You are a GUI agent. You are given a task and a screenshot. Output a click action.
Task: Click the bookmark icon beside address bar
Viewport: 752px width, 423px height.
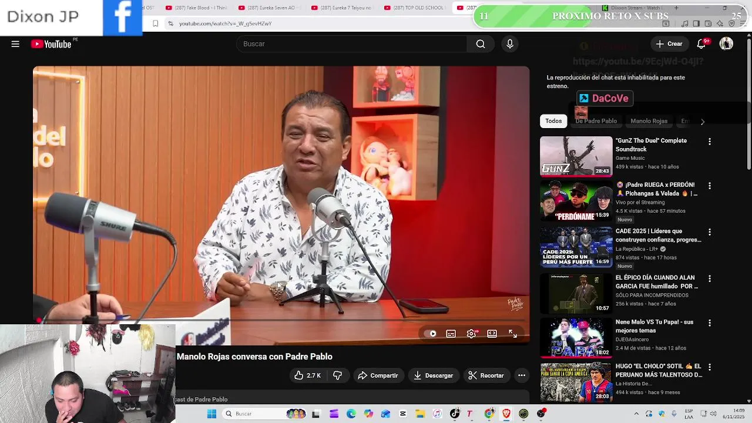pos(155,23)
